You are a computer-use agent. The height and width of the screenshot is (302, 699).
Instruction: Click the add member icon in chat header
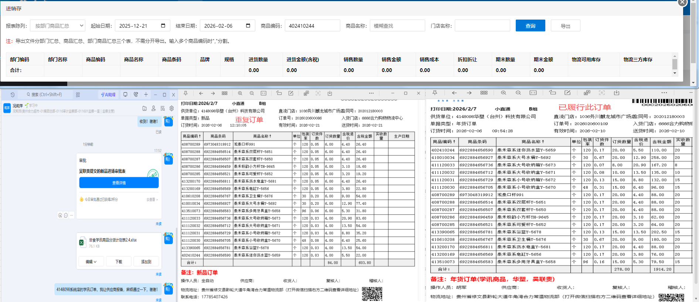coord(153,108)
